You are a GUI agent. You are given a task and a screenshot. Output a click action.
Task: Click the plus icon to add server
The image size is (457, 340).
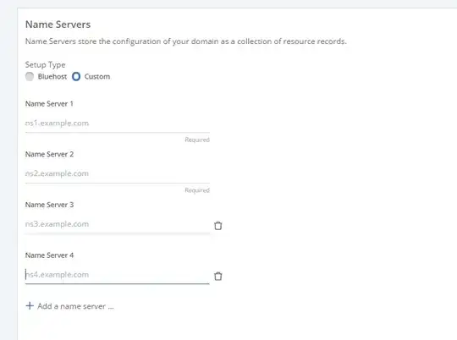point(30,306)
